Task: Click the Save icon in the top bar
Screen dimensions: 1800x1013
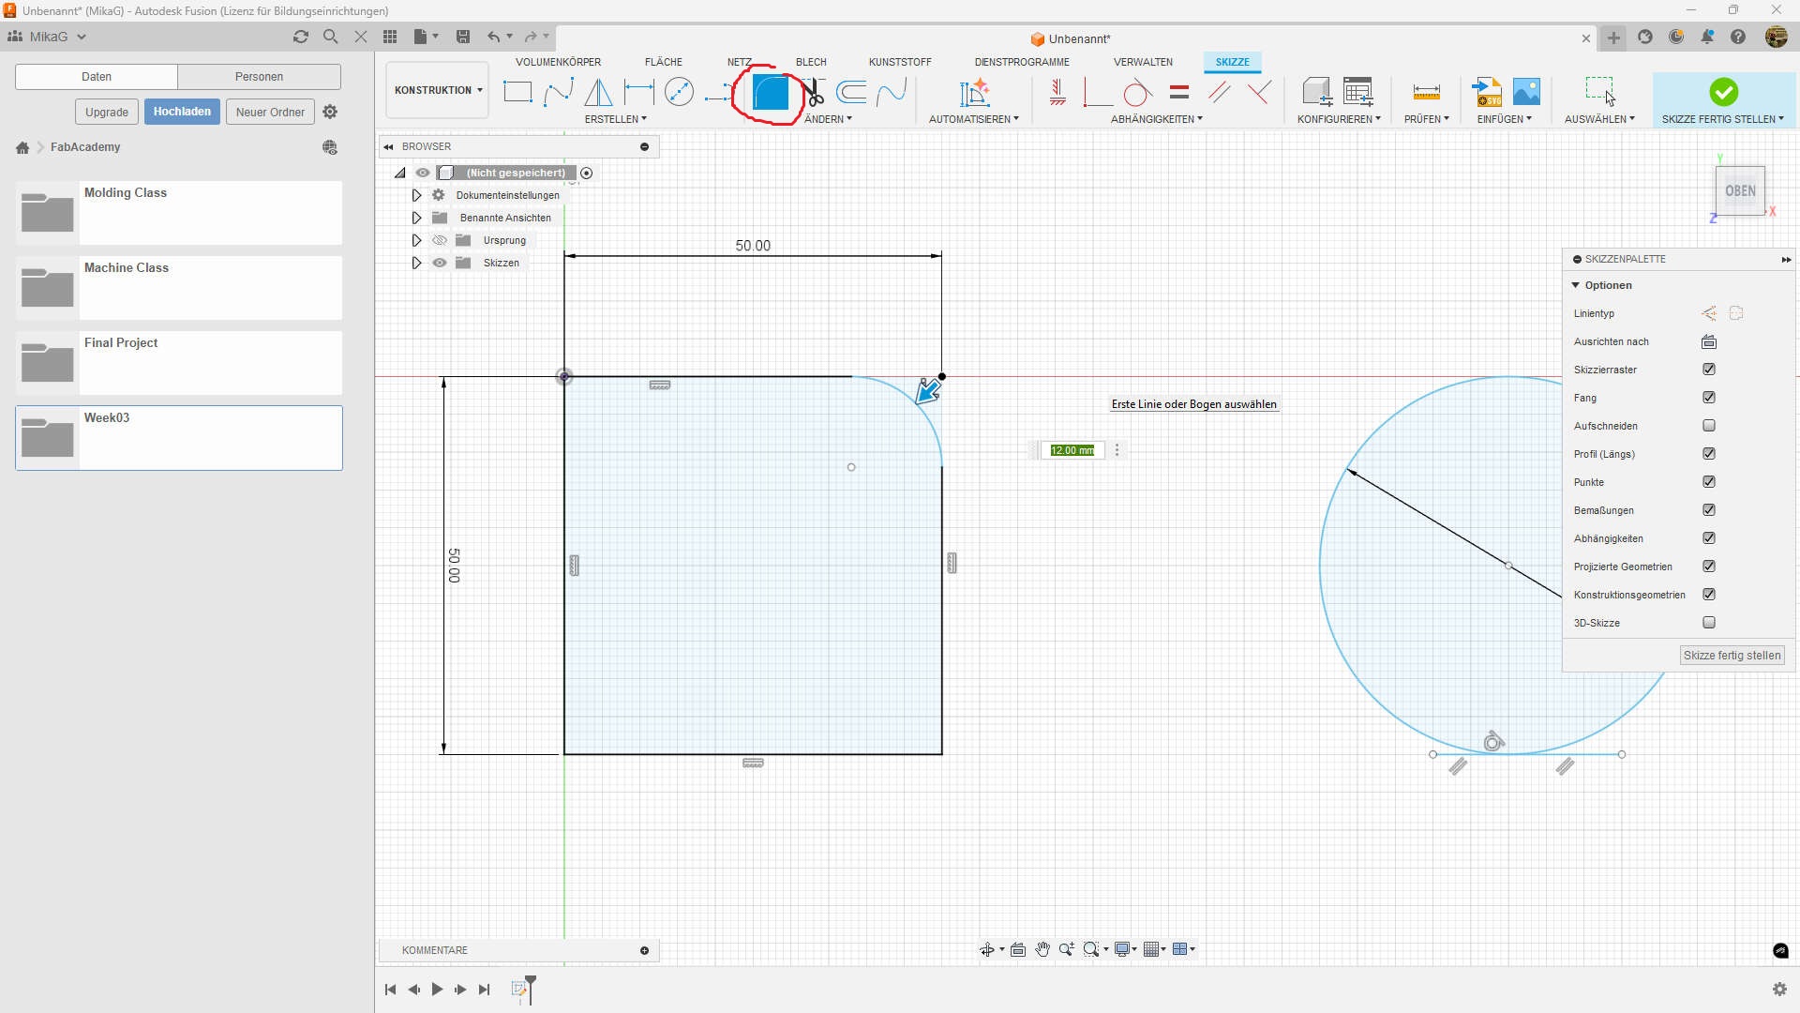Action: [x=463, y=37]
